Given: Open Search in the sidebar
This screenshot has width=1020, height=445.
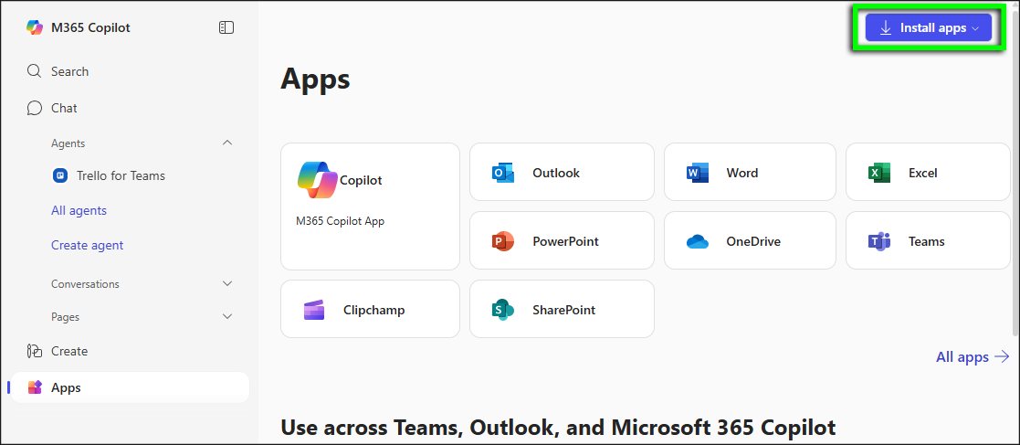Looking at the screenshot, I should click(x=69, y=71).
